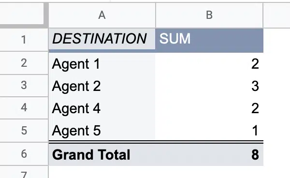Select the Agent 2 cell
This screenshot has height=178, width=290.
tap(102, 86)
